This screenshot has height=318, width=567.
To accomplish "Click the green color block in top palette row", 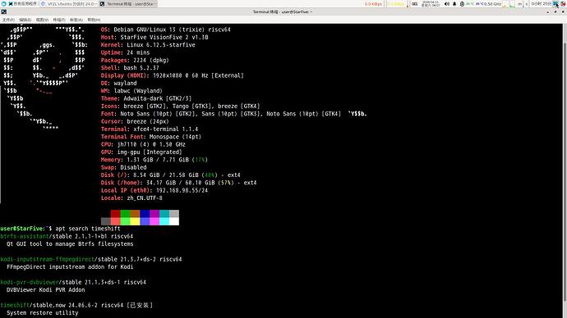I will [125, 214].
